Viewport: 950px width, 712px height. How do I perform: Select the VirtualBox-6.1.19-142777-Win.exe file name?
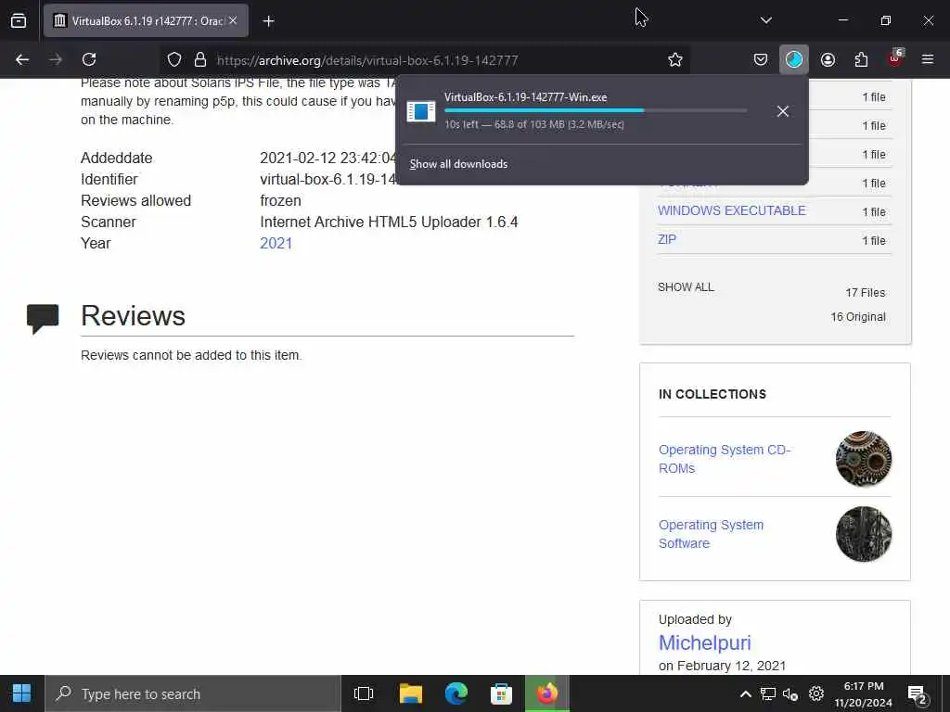coord(525,96)
